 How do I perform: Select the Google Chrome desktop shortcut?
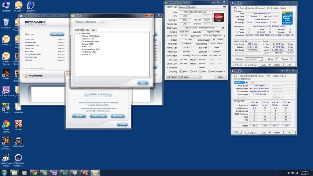pos(6,127)
